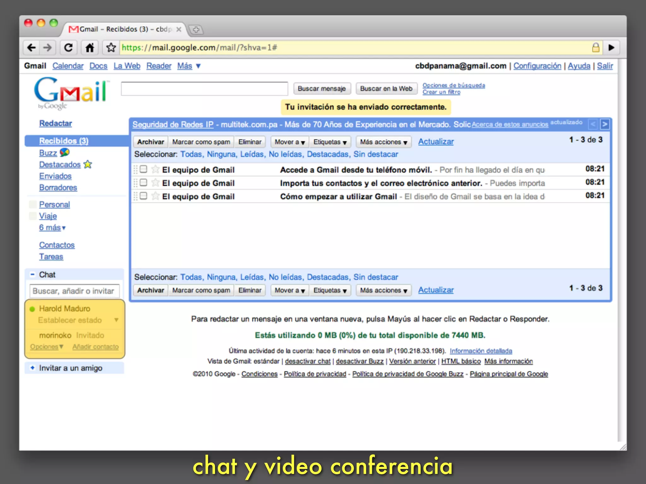Star the 'Importa tus contactos' message
Screen dimensions: 646x484
155,183
